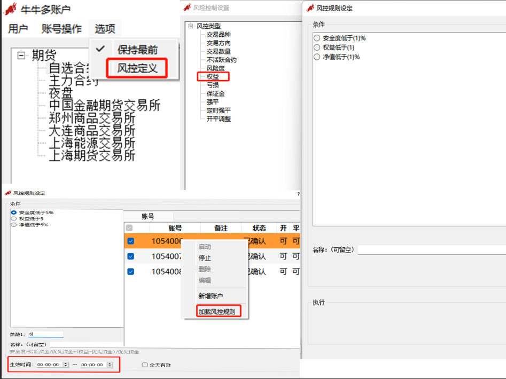Select 不活跃合约 under 风控类型

(221, 60)
